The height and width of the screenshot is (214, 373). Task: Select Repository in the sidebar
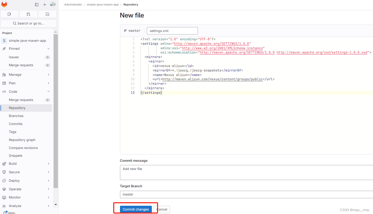pyautogui.click(x=26, y=108)
